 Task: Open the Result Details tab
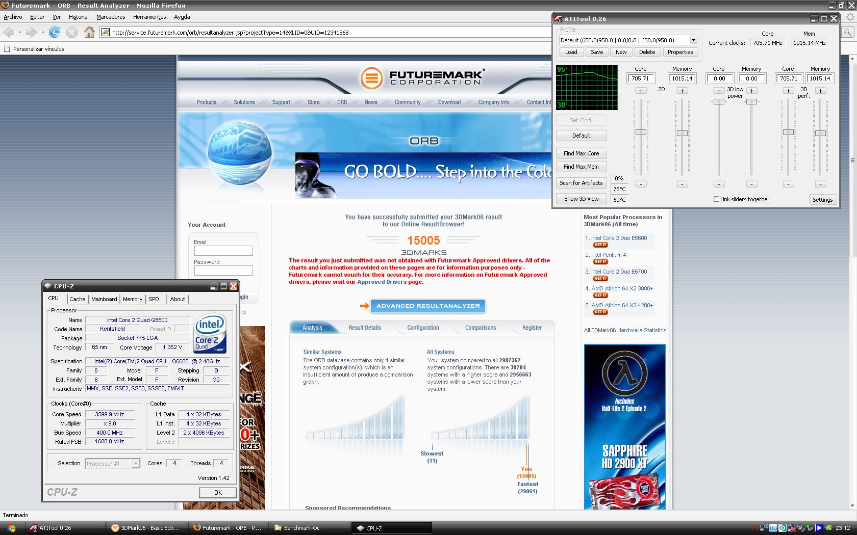365,328
